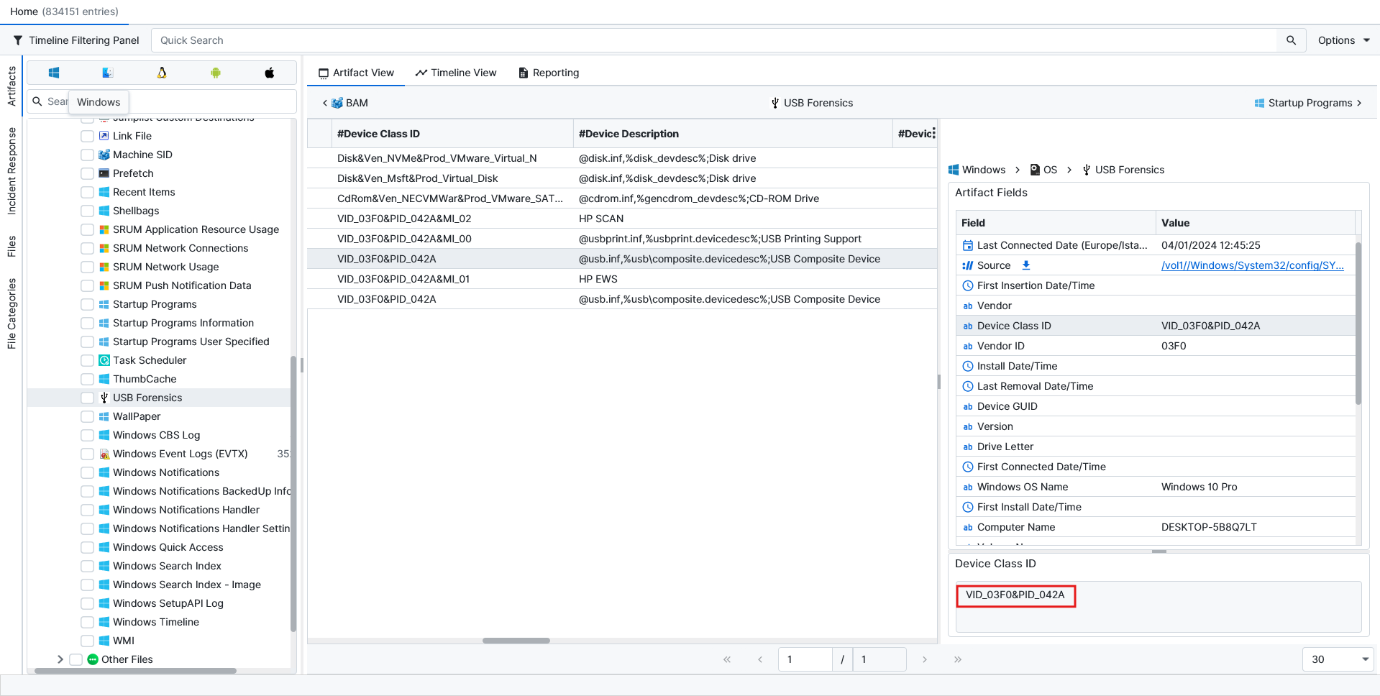
Task: Select the Windows OS filter icon
Action: 54,73
